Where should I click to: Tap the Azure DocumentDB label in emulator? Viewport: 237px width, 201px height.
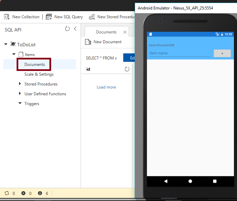pyautogui.click(x=161, y=45)
